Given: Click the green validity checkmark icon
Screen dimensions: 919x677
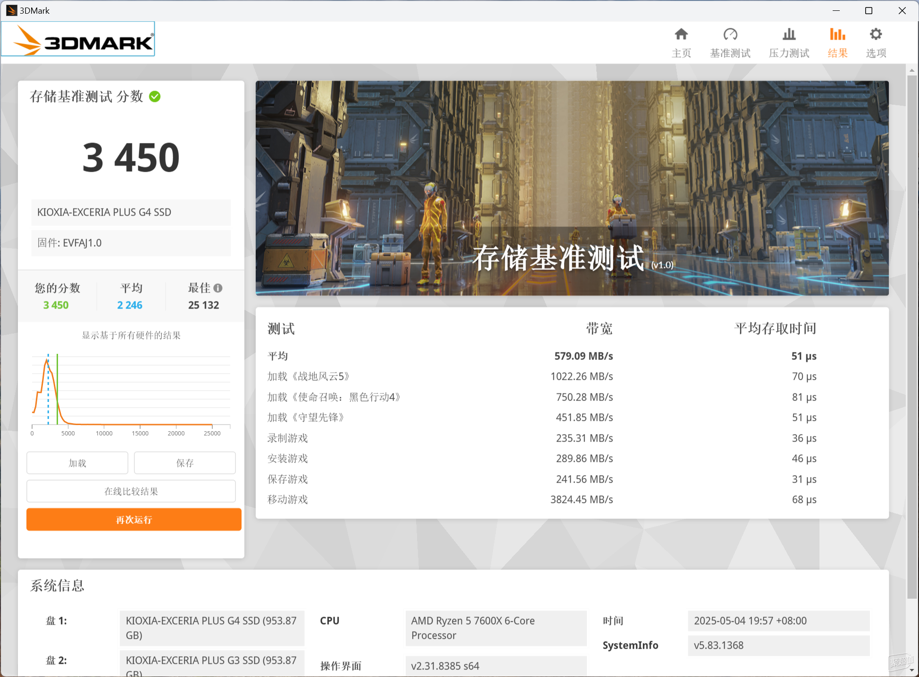Looking at the screenshot, I should pos(155,97).
